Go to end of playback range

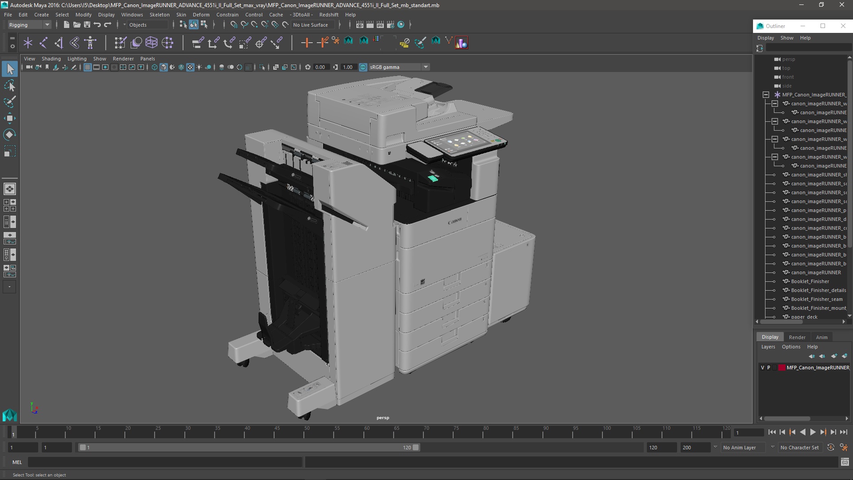pyautogui.click(x=844, y=432)
